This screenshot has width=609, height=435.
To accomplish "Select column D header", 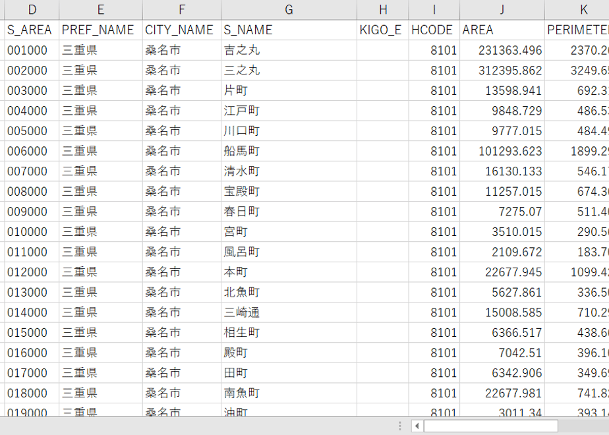I will (x=32, y=10).
